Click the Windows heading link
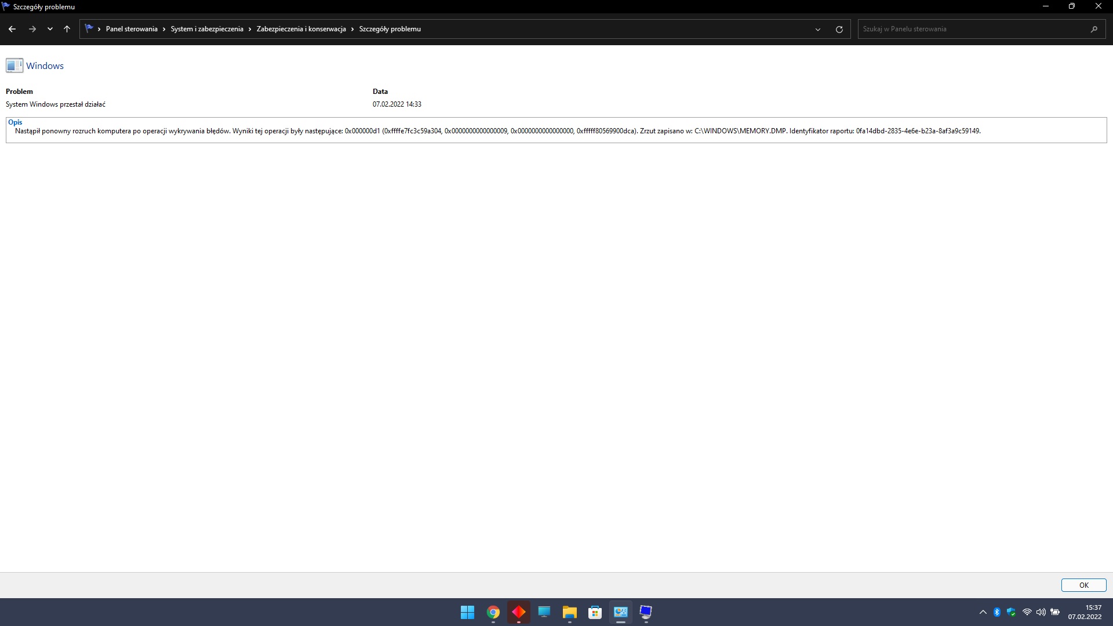The height and width of the screenshot is (626, 1113). tap(45, 66)
